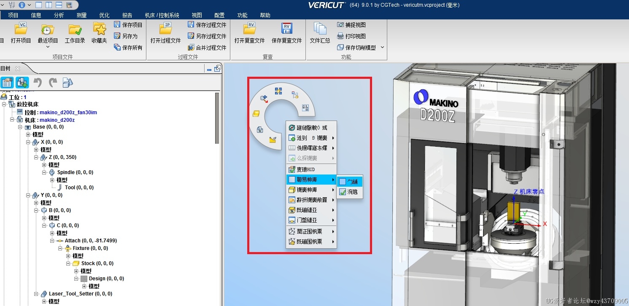The width and height of the screenshot is (629, 306).
Task: Select the 机床 : makino_d200z tree row
Action: coord(46,120)
